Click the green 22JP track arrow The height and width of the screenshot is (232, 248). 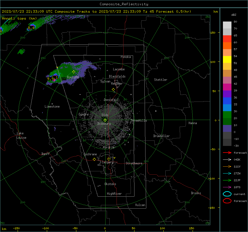pos(227,180)
